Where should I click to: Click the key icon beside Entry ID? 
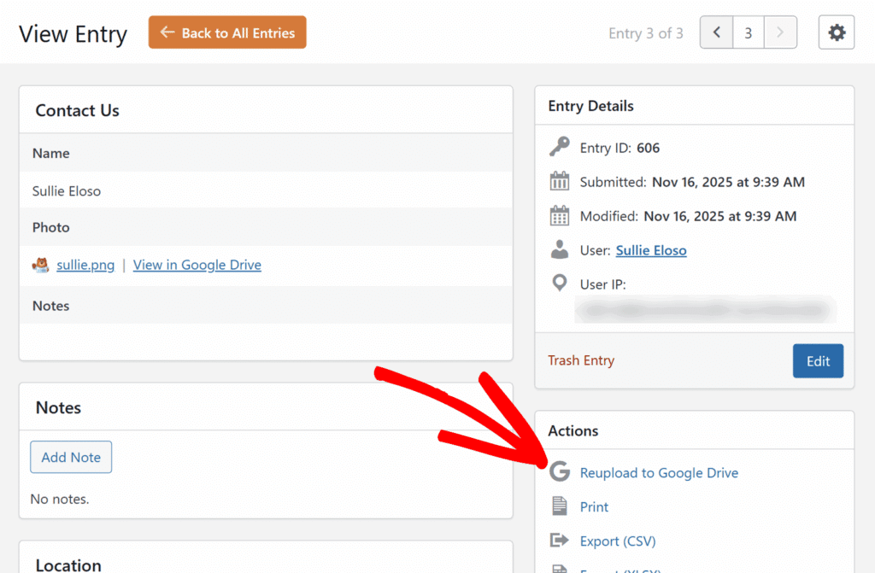pos(560,148)
